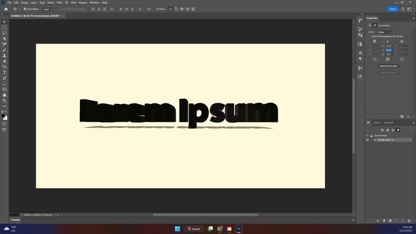Select the Pen tool
The image size is (416, 234).
click(5, 78)
